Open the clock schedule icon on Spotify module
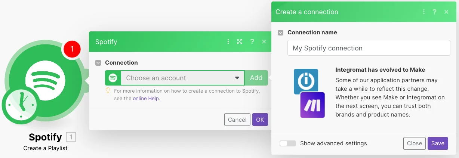Screen dimensions: 459x158 point(21,105)
